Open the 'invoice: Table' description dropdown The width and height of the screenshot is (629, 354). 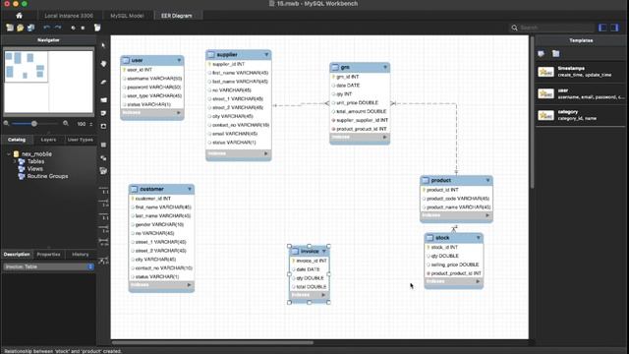tap(90, 266)
